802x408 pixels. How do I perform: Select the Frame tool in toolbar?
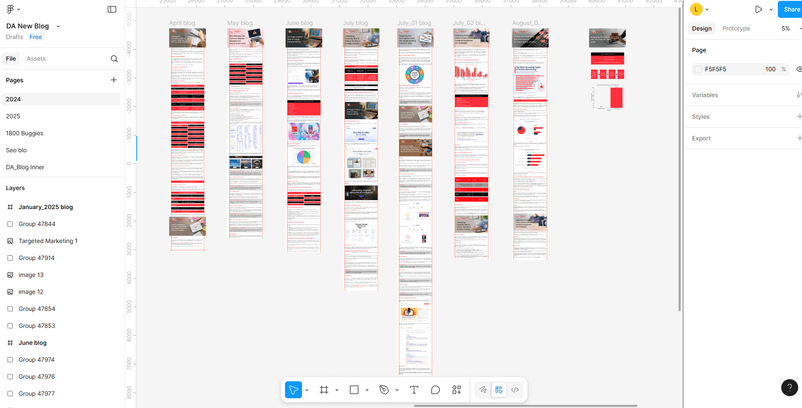coord(324,390)
